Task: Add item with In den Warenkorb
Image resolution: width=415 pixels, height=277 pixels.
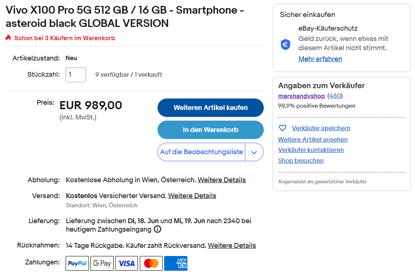Action: (210, 130)
